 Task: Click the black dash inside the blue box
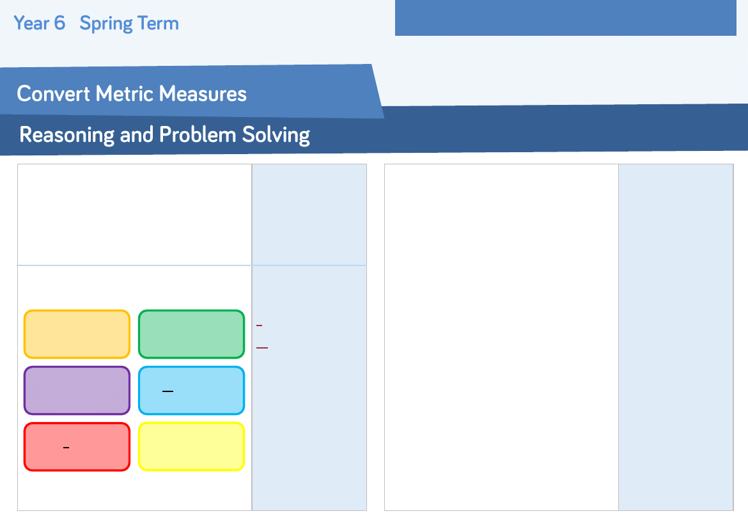(x=168, y=391)
